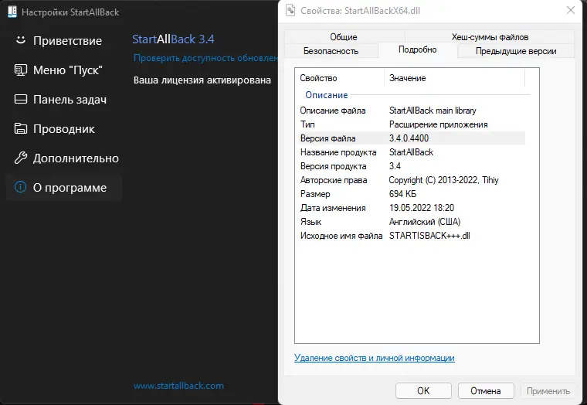Click the value Расширение приложения
This screenshot has height=405, width=587.
439,124
